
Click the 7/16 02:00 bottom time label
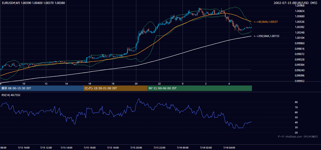tap(206, 148)
